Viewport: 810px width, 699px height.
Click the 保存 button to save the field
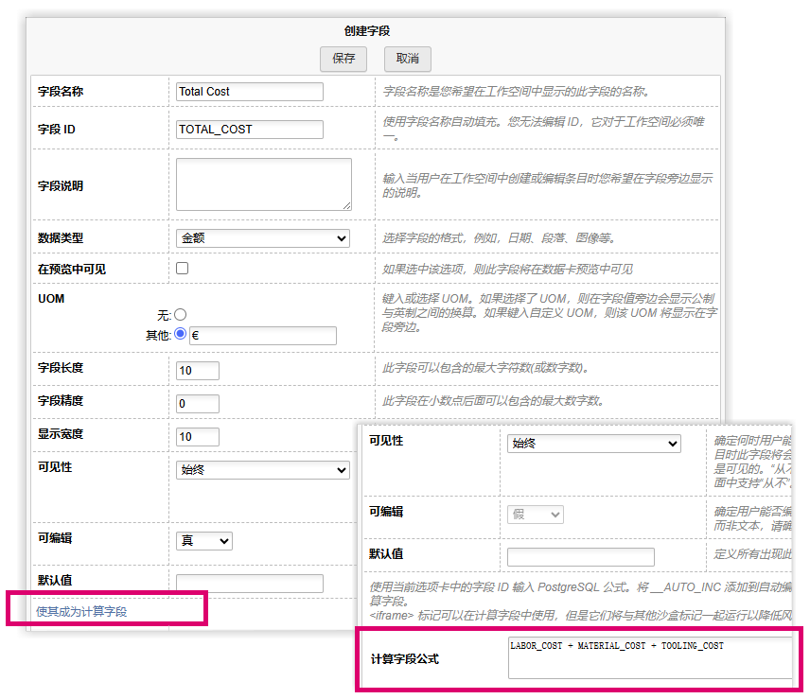(343, 59)
